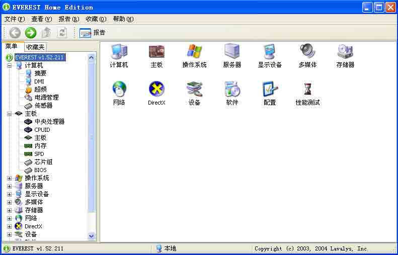The width and height of the screenshot is (398, 255).
Task: Open the 存储器 drive icon in the right pane
Action: pyautogui.click(x=345, y=56)
